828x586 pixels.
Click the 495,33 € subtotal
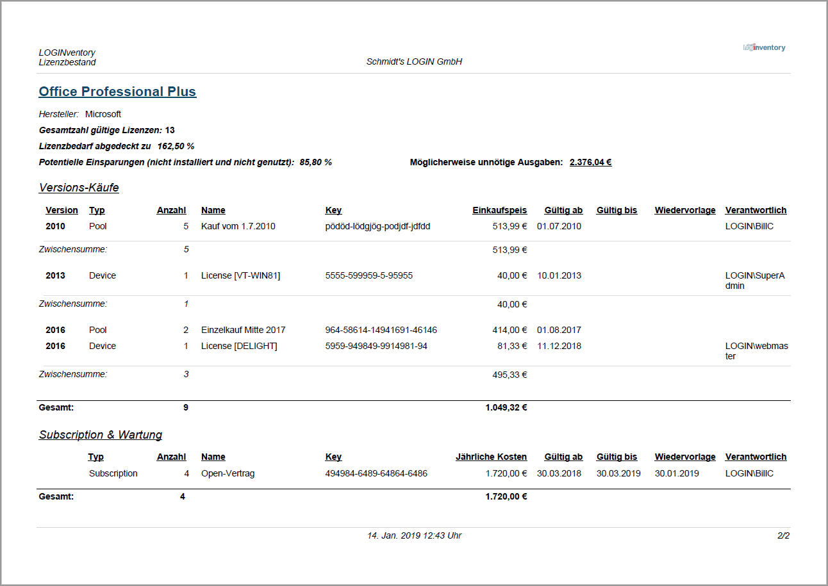(509, 374)
